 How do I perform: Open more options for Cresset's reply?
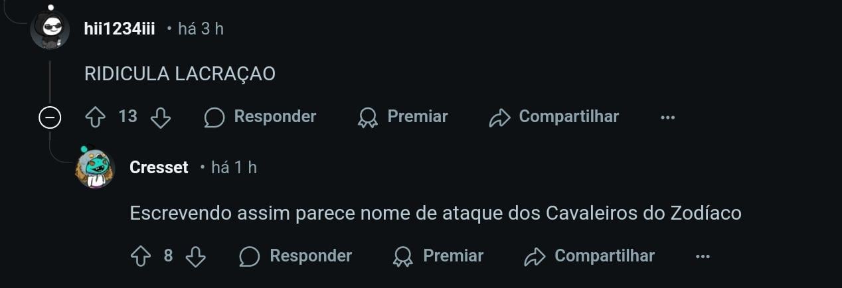pyautogui.click(x=703, y=257)
